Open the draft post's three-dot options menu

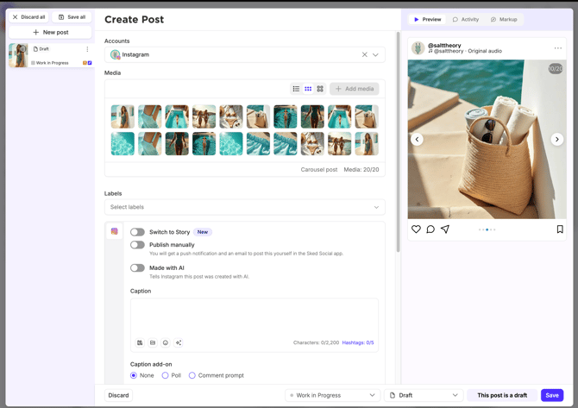pyautogui.click(x=87, y=49)
